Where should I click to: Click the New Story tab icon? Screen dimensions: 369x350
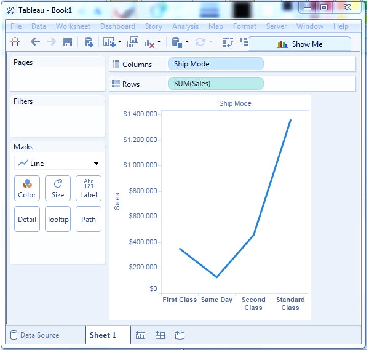pyautogui.click(x=180, y=335)
